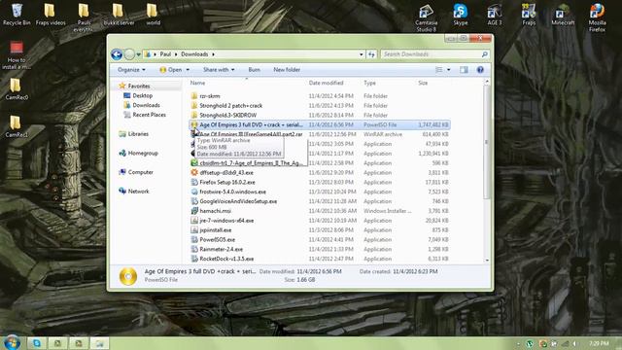Open the address bar history dropdown
This screenshot has height=350, width=622.
click(361, 54)
